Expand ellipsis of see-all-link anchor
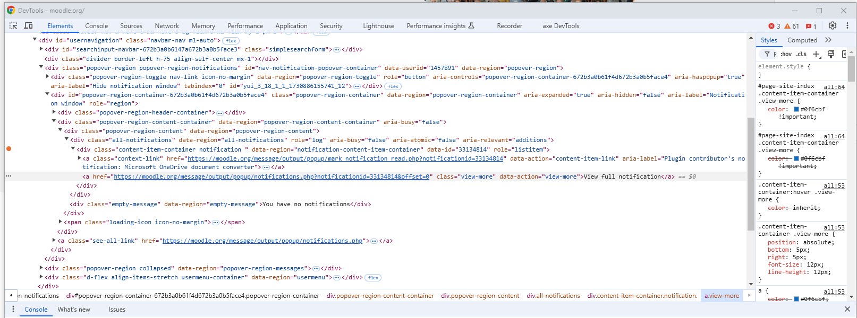Viewport: 857px width, 318px height. [x=374, y=241]
